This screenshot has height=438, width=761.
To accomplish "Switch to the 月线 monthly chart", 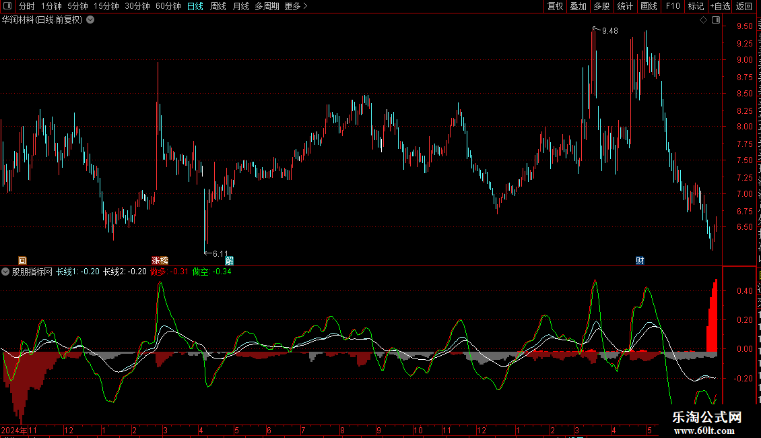I will coord(240,6).
